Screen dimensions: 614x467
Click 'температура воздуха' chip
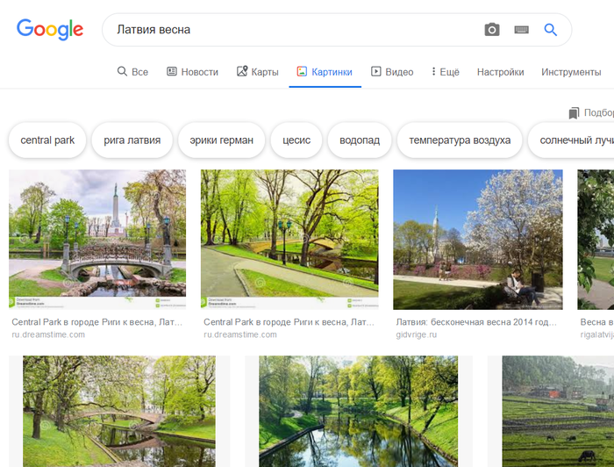pyautogui.click(x=460, y=140)
